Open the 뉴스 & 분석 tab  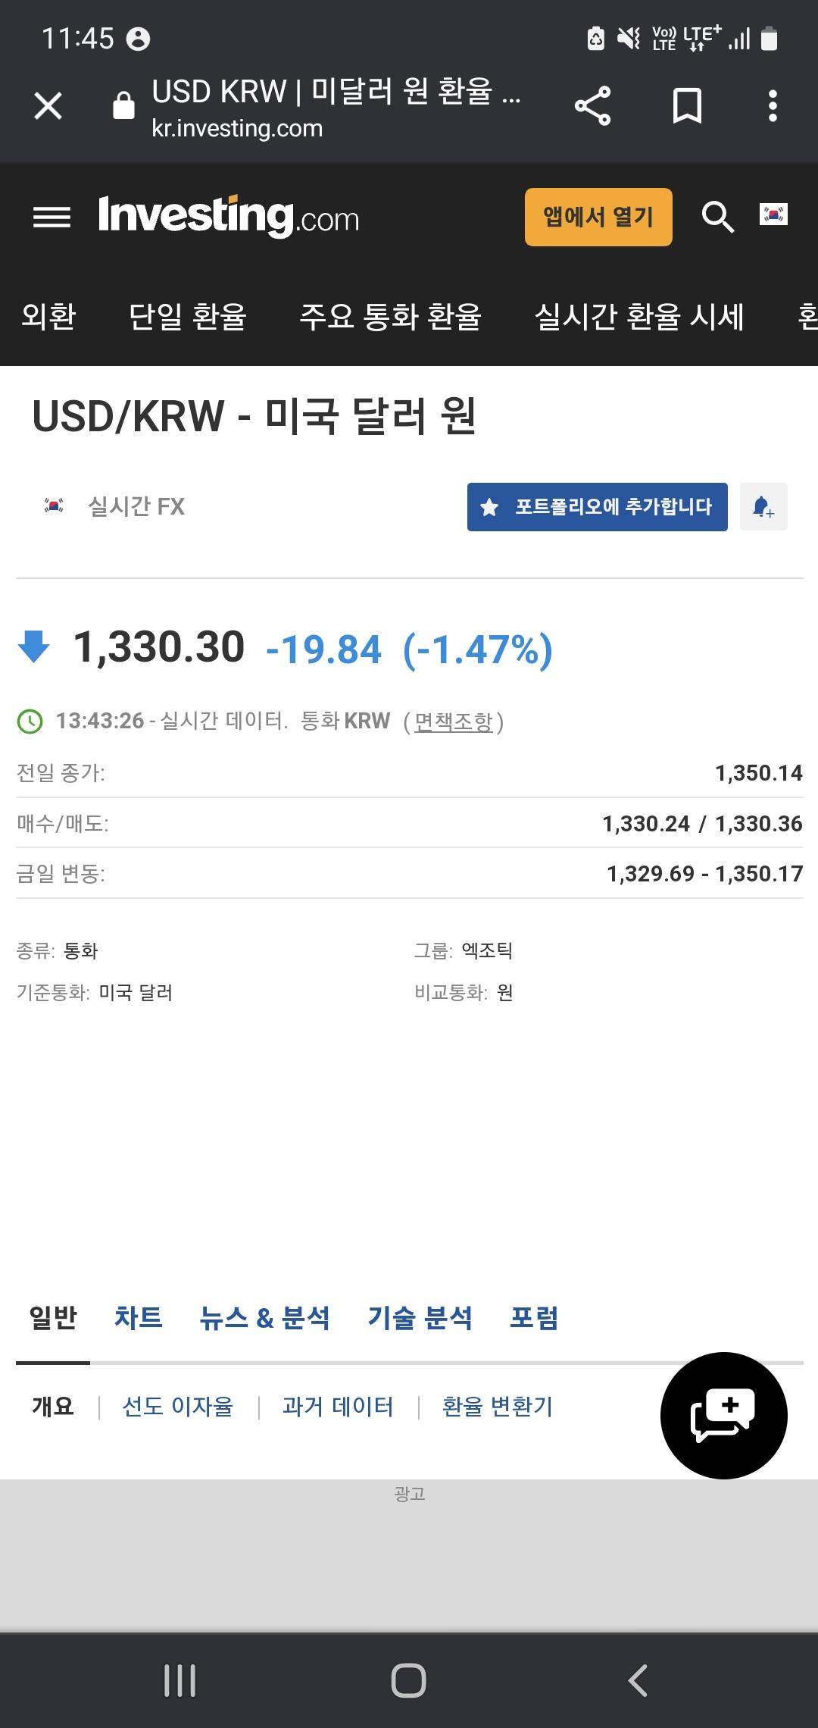click(x=264, y=1318)
